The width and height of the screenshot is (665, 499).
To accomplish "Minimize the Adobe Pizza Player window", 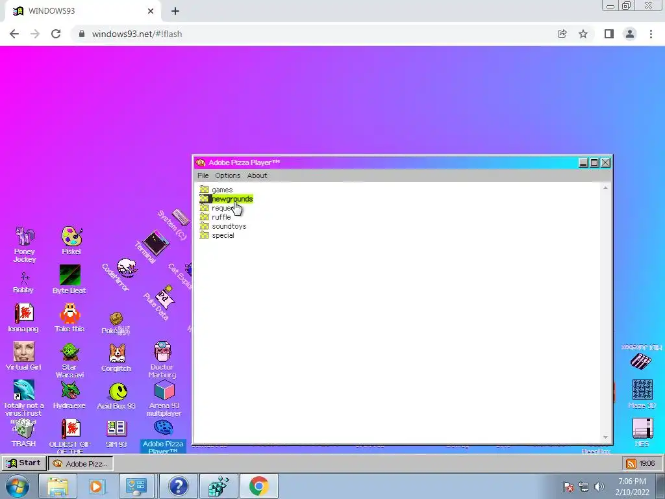I will (584, 162).
